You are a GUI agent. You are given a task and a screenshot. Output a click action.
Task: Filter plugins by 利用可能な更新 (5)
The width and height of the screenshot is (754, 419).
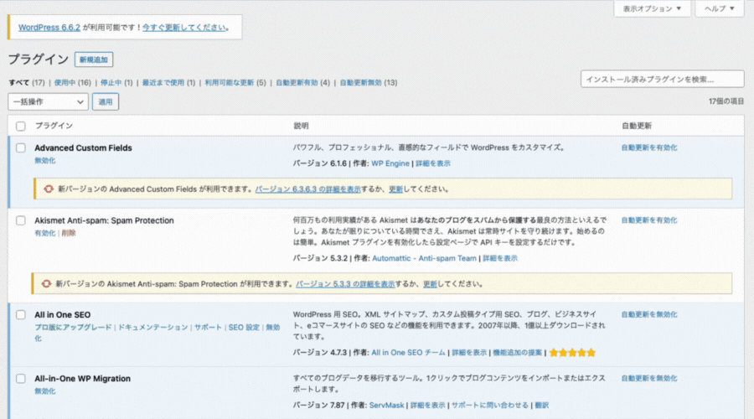[235, 83]
